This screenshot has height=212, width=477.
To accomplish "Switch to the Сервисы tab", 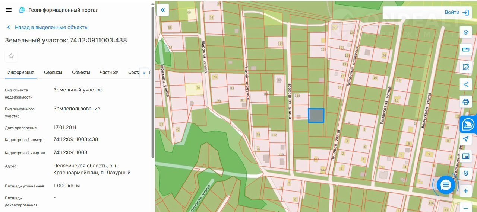I will coord(53,73).
